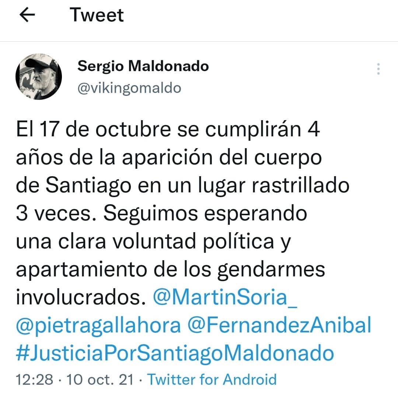
Task: Click the line 'años de la aparición del cuerpo'
Action: click(x=169, y=158)
